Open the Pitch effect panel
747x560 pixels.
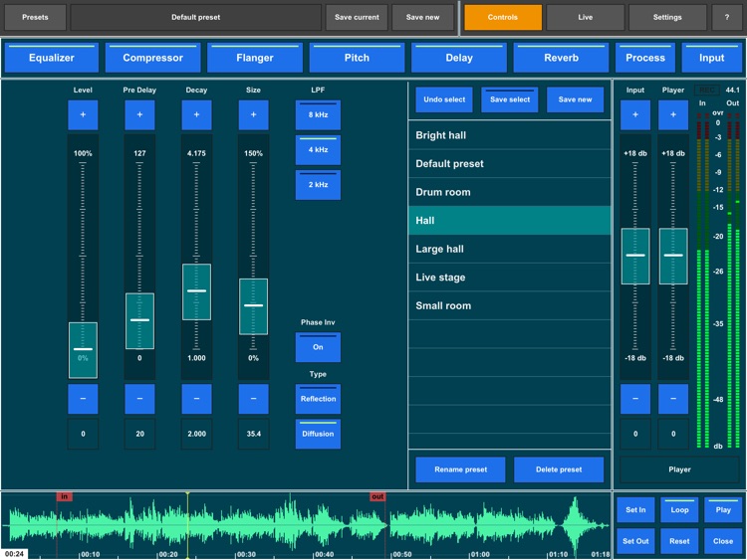pos(357,58)
